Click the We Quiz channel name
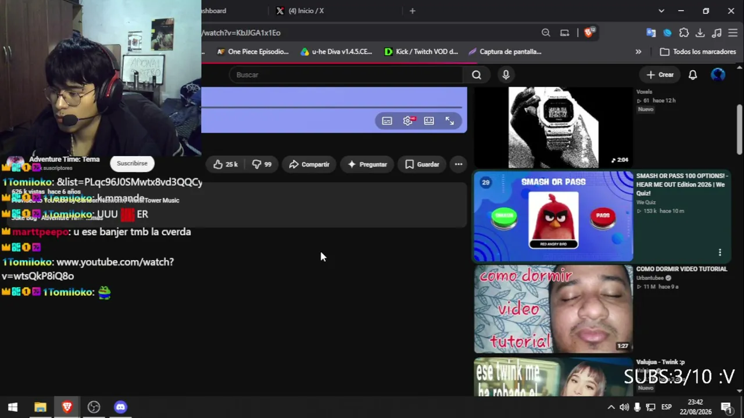This screenshot has width=744, height=418. click(646, 203)
